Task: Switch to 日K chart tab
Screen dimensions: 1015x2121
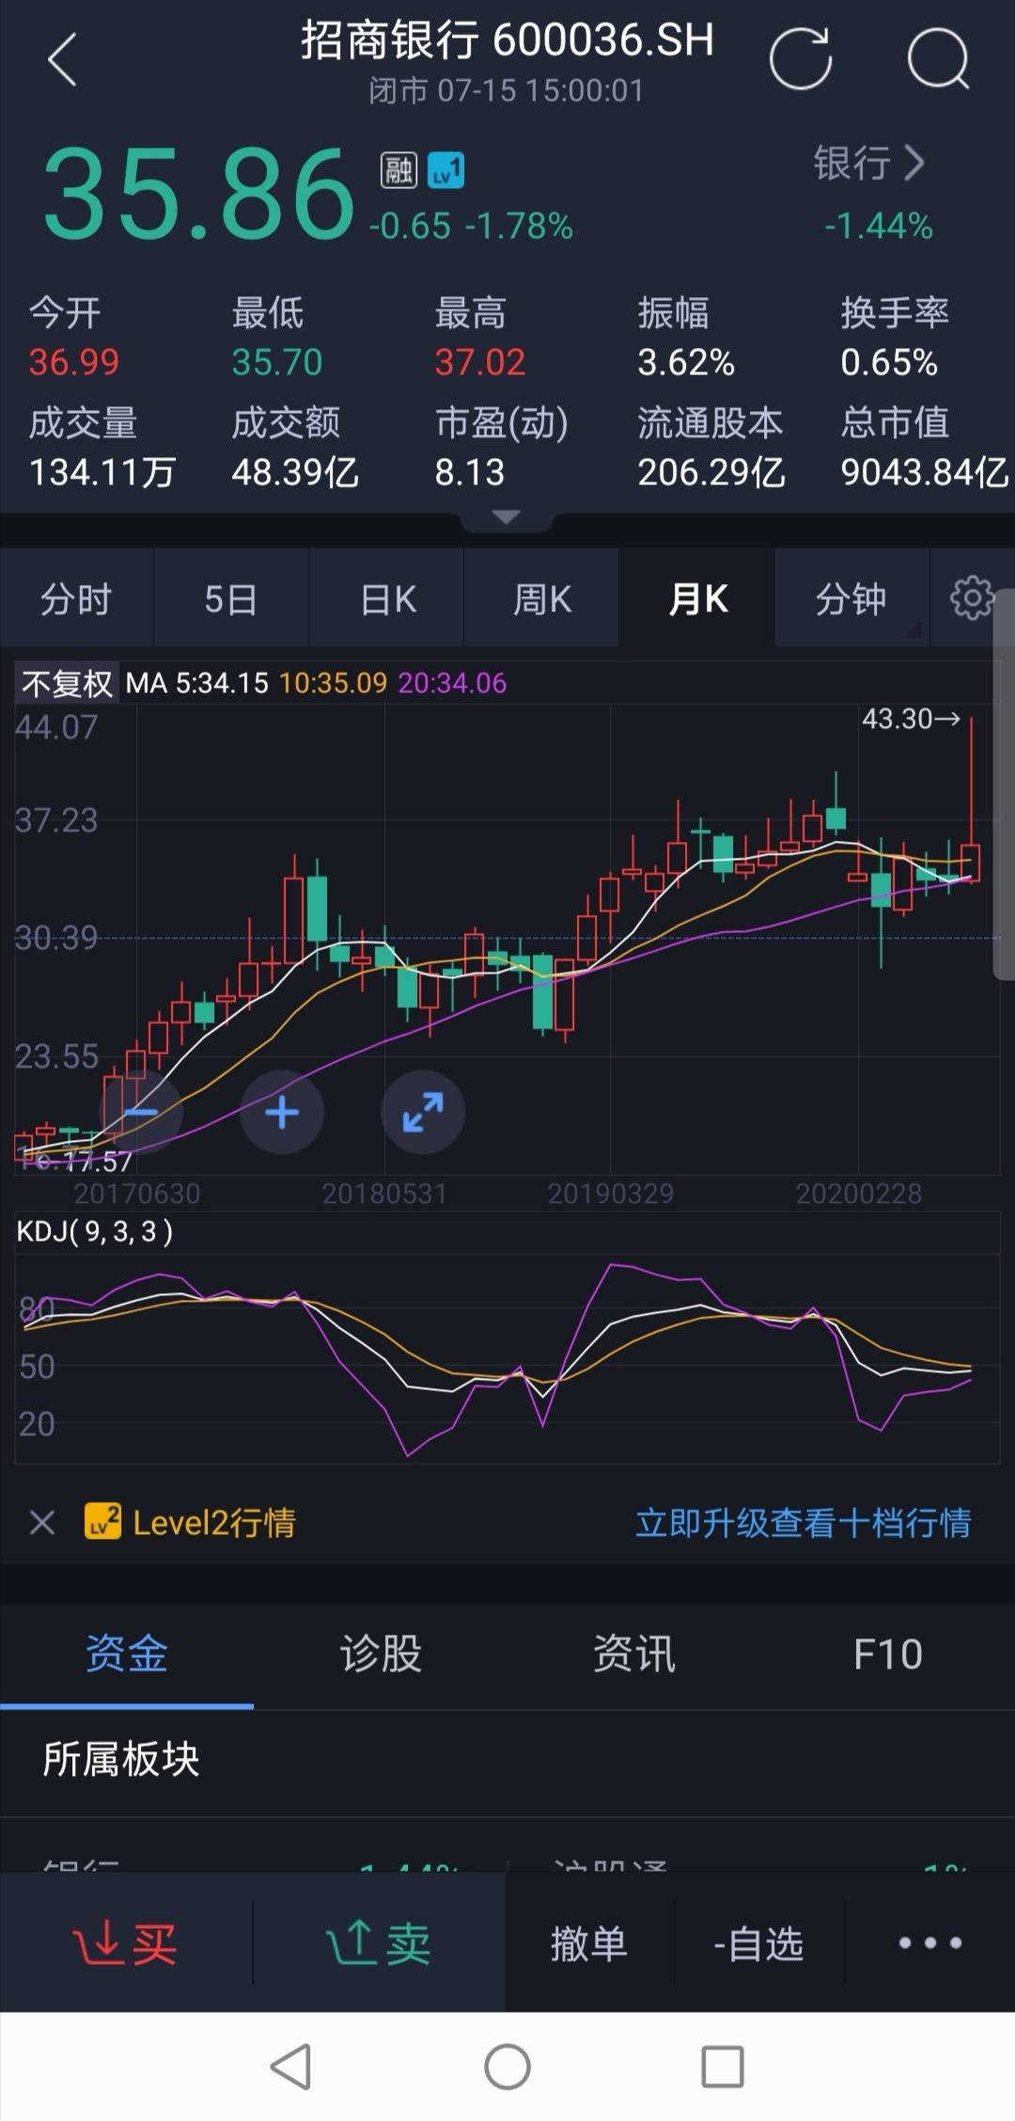Action: tap(387, 598)
